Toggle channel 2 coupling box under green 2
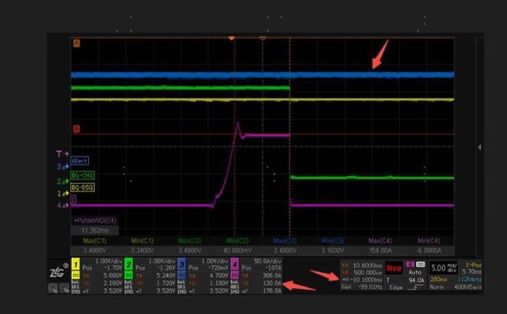The height and width of the screenshot is (314, 507). pyautogui.click(x=128, y=275)
